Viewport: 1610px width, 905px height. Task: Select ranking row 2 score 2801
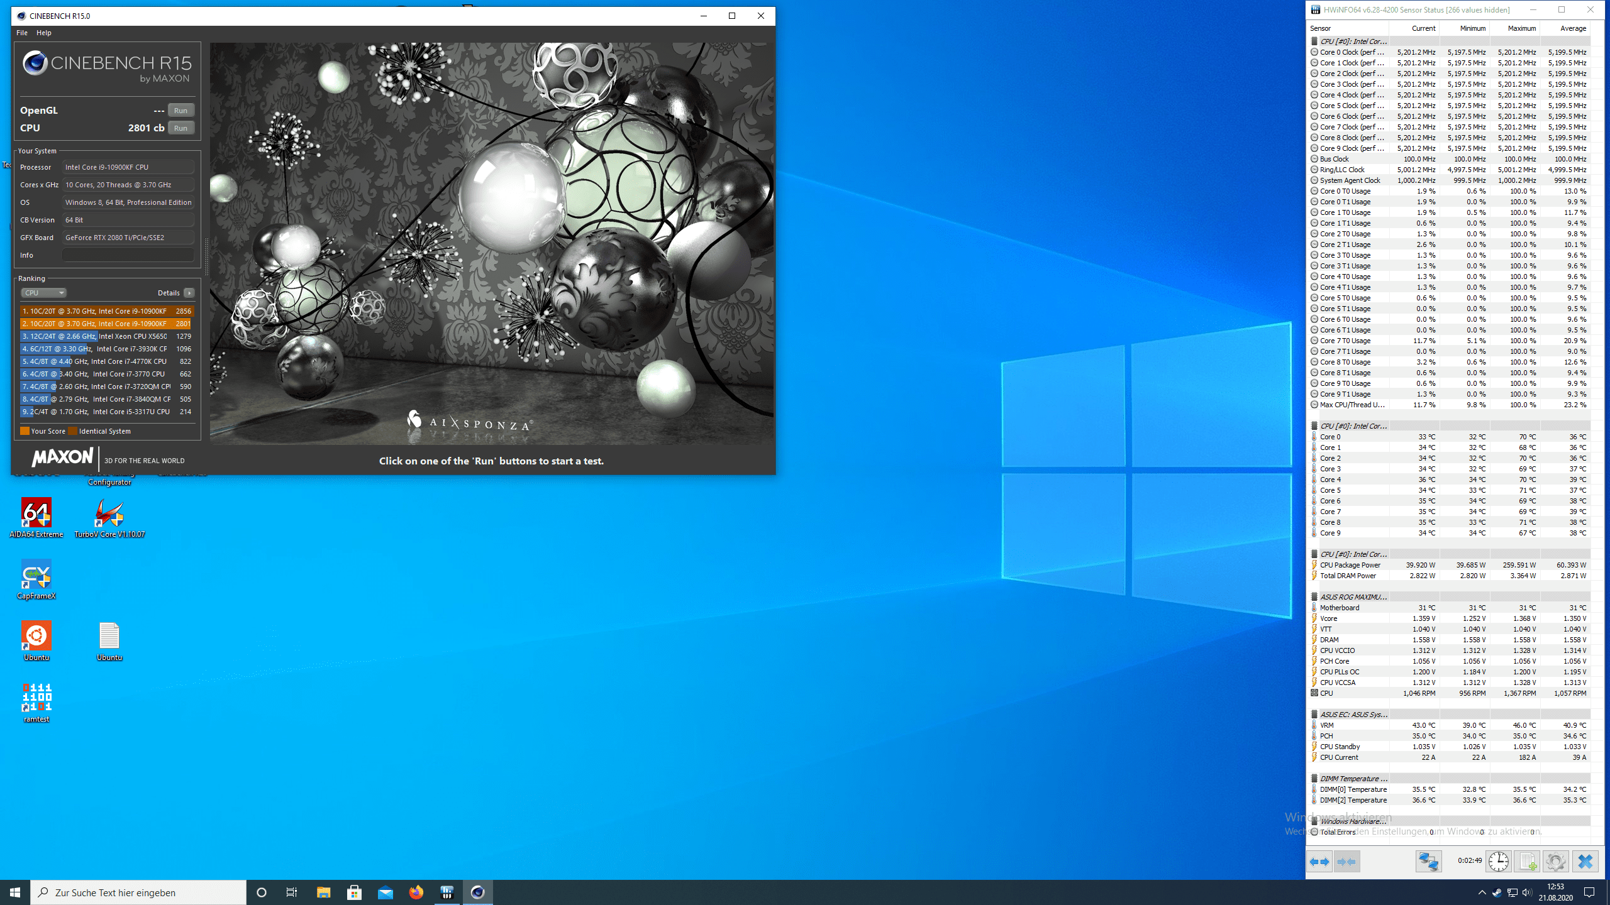(107, 324)
